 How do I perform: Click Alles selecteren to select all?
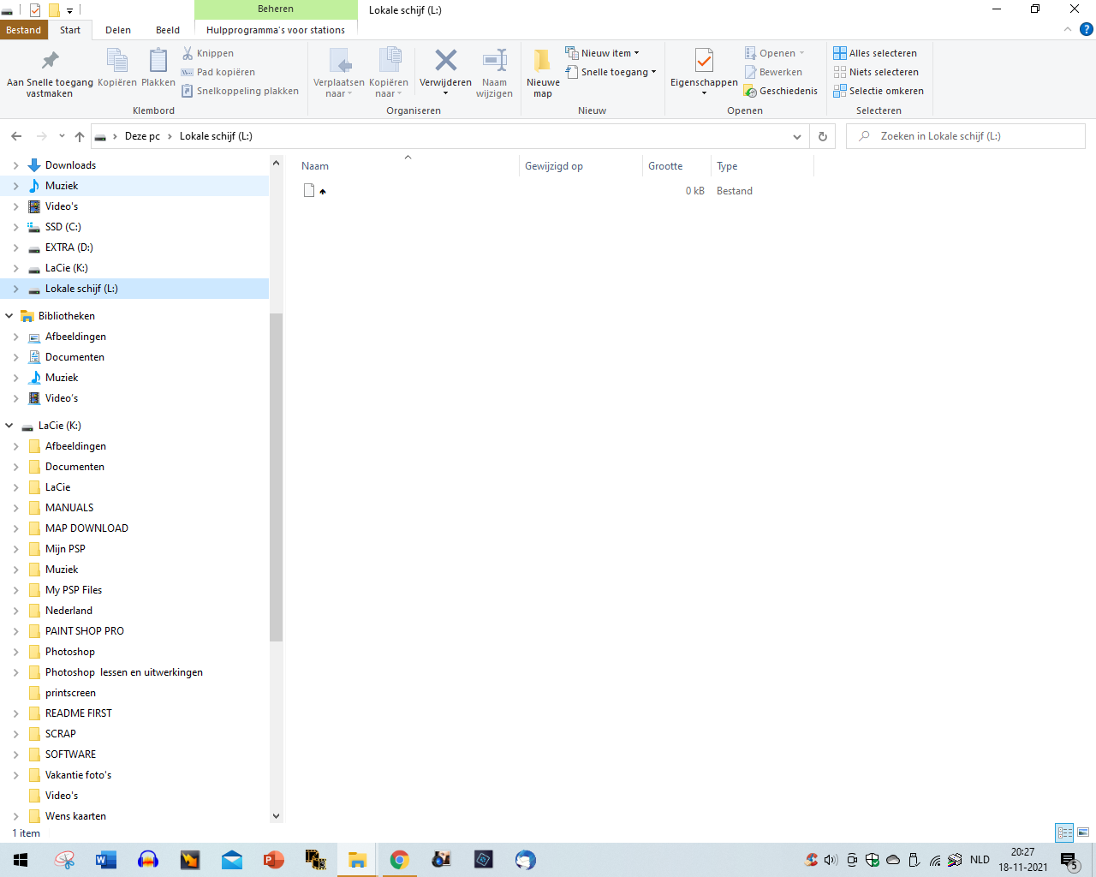click(x=875, y=53)
